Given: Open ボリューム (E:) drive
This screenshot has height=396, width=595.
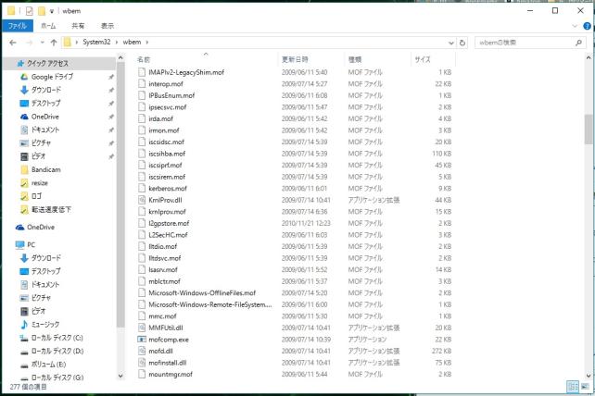Looking at the screenshot, I should tap(48, 365).
